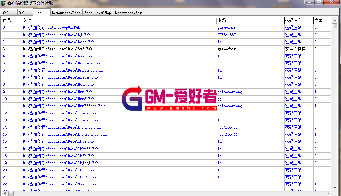This screenshot has height=196, width=341.
Task: Click the Magic.Pak file path
Action: [60, 184]
